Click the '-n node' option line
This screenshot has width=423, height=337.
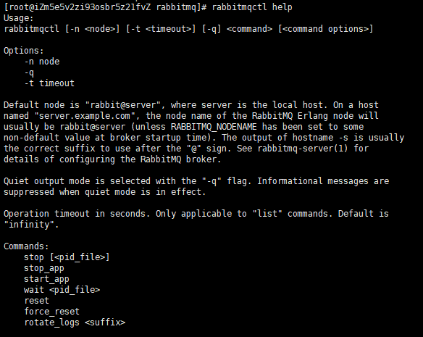(x=42, y=62)
